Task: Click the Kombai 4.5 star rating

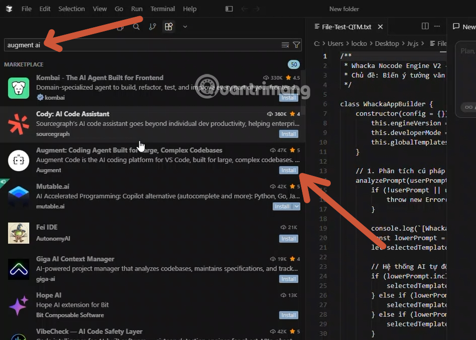Action: point(293,78)
